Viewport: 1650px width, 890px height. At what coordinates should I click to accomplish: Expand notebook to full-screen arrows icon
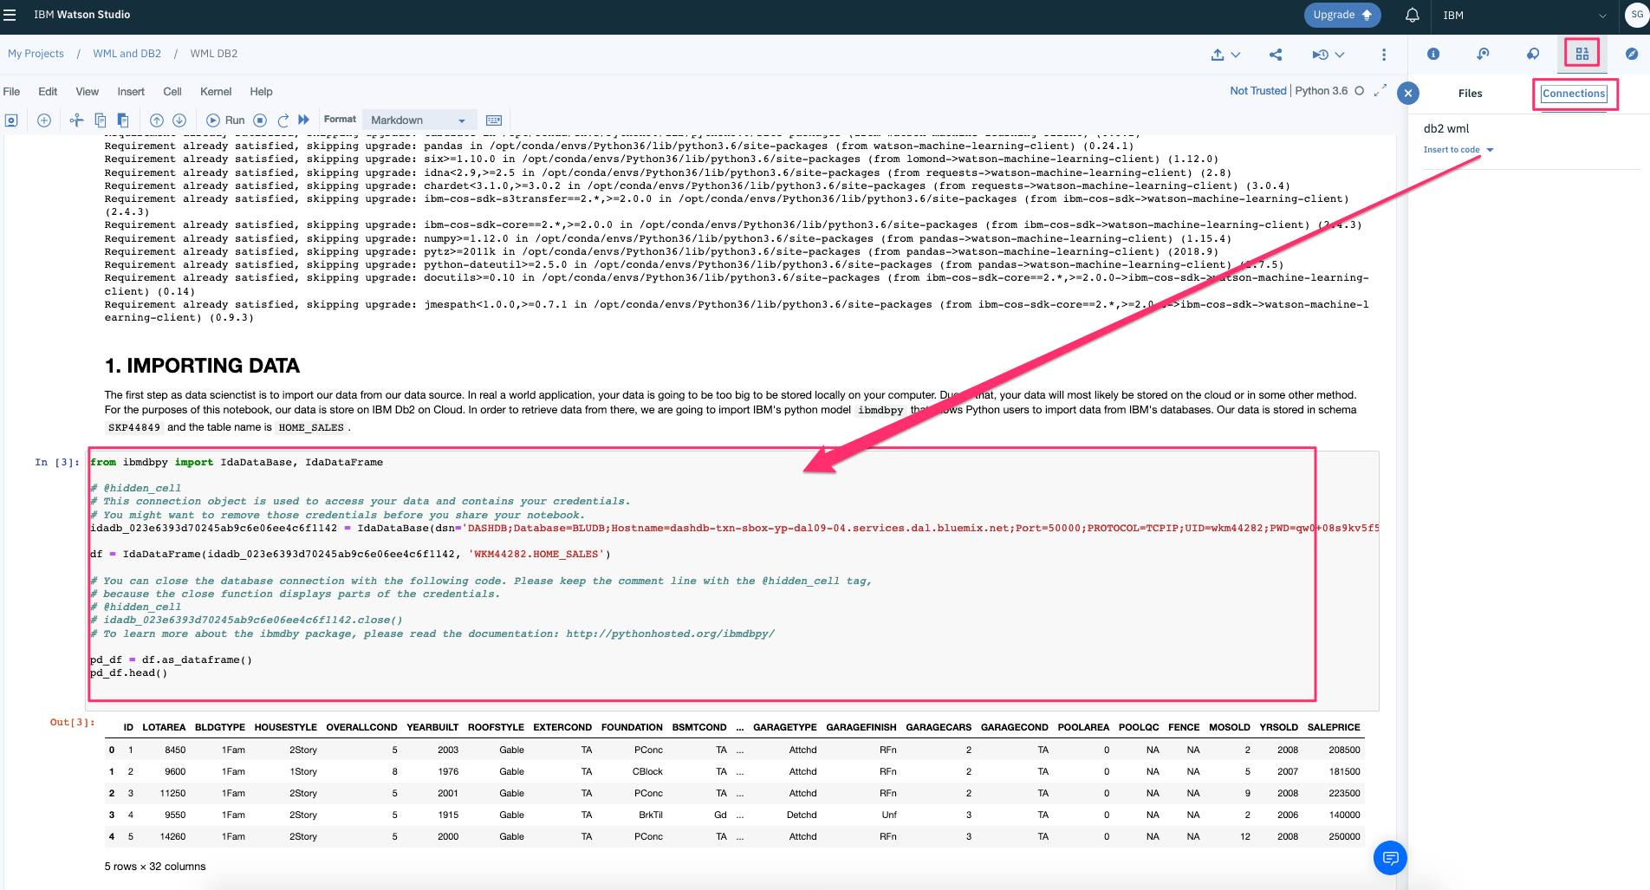click(x=1380, y=90)
